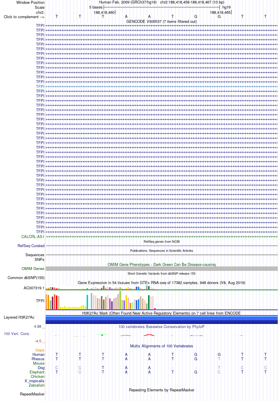The image size is (278, 401).
Task: Click the OMIM Genes label
Action: click(33, 269)
